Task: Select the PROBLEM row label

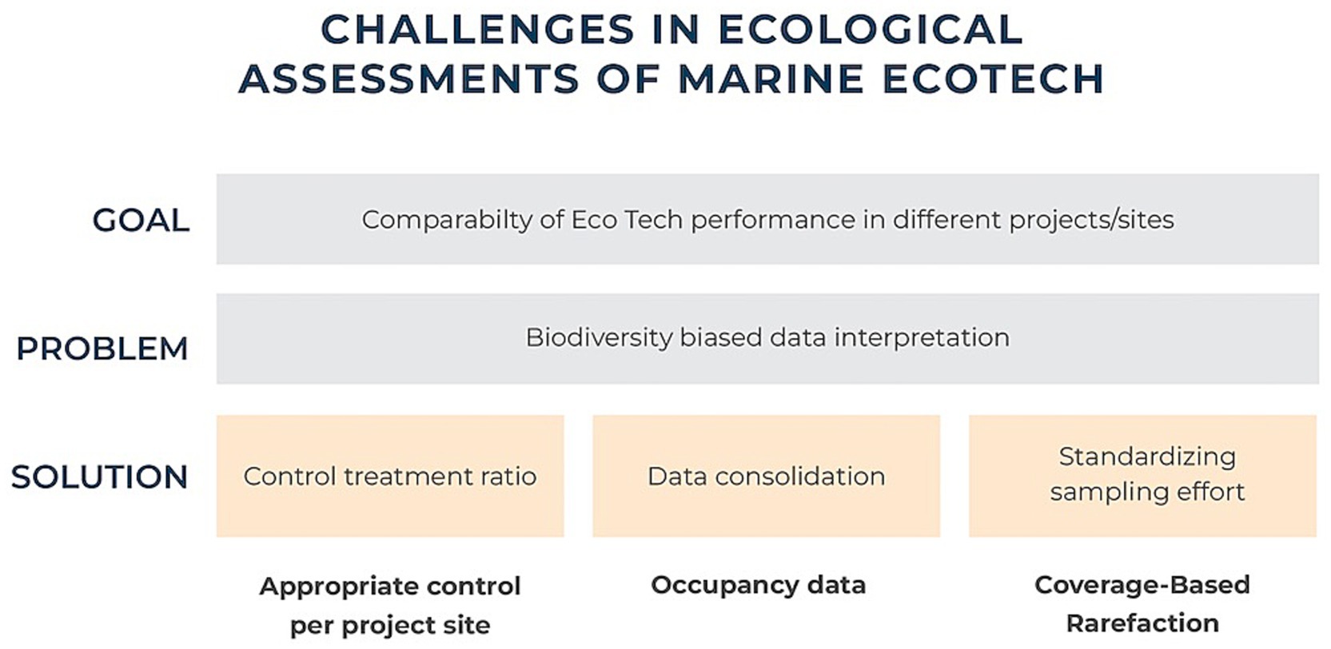Action: click(102, 348)
